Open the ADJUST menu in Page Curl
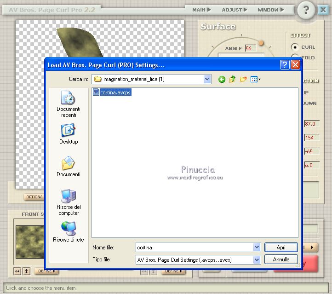The image size is (332, 294). [235, 10]
